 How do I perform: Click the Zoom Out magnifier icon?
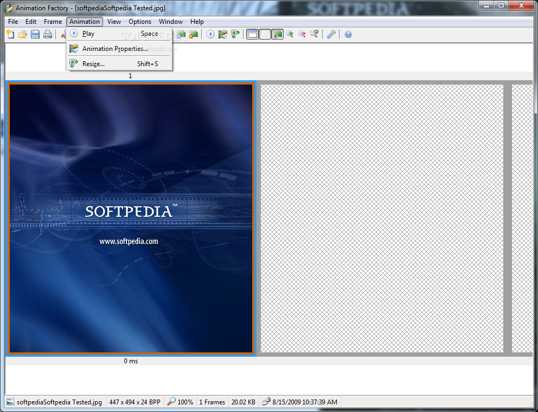pos(302,34)
